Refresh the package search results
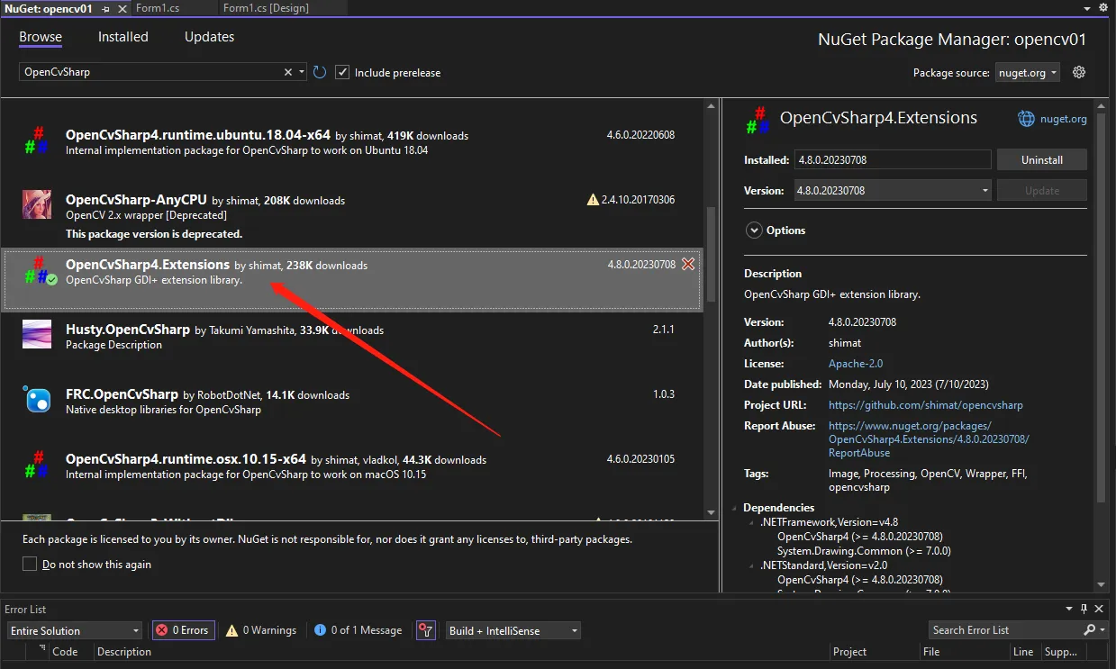 pos(320,72)
